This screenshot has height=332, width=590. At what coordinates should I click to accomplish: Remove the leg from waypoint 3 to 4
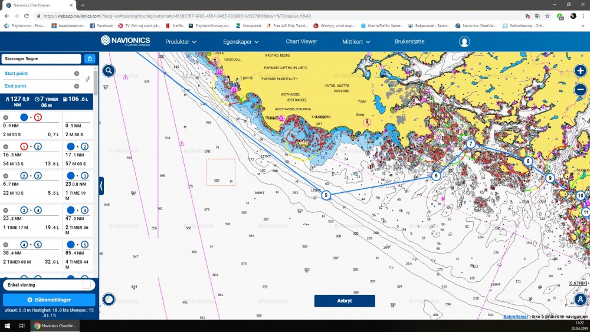(6, 210)
